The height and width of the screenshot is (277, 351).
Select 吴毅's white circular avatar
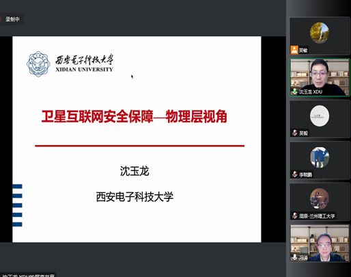[x=320, y=116]
